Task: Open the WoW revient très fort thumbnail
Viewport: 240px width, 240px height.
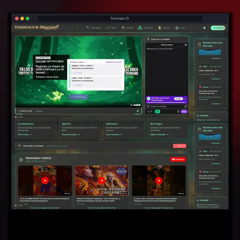Action: pos(102,180)
